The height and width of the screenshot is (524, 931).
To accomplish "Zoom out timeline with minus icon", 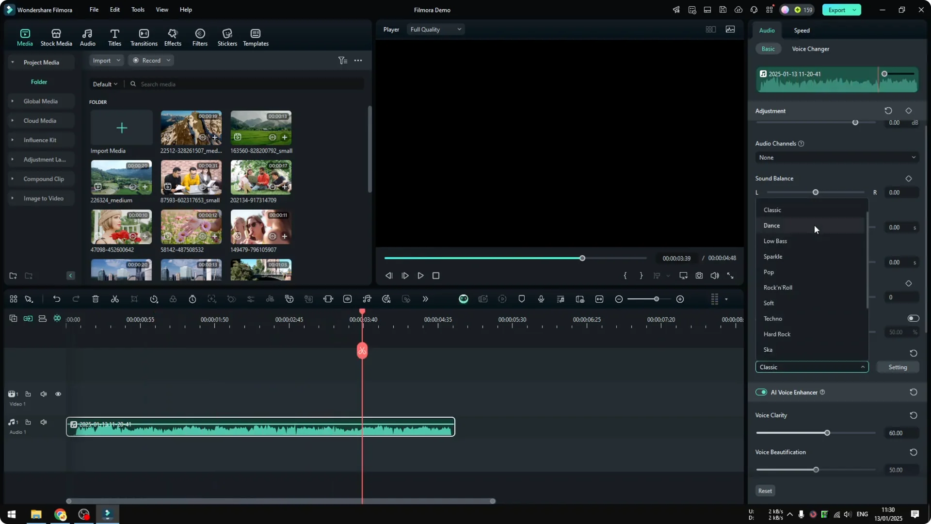I will (619, 299).
